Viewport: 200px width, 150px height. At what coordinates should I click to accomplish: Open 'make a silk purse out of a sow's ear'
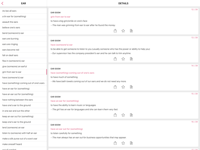[24, 138]
